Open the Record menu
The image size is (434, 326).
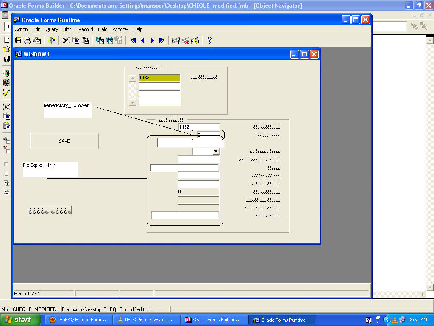coord(86,29)
